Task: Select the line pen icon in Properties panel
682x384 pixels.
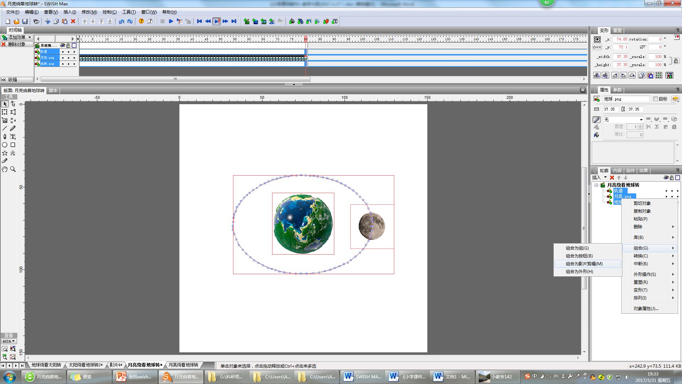Action: 597,119
